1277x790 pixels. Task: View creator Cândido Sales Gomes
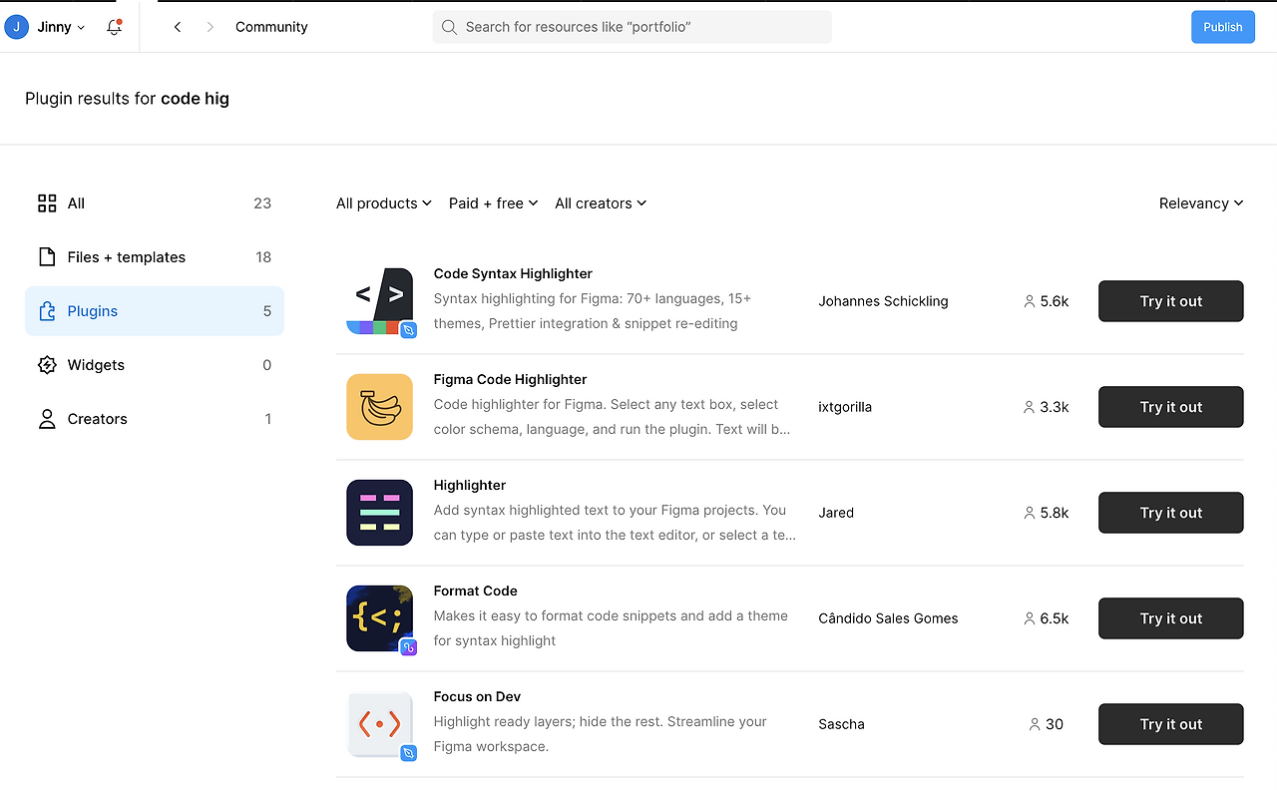click(888, 618)
